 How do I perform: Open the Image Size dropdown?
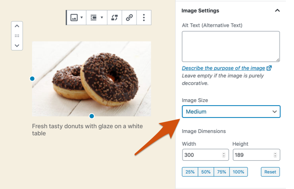tap(231, 112)
